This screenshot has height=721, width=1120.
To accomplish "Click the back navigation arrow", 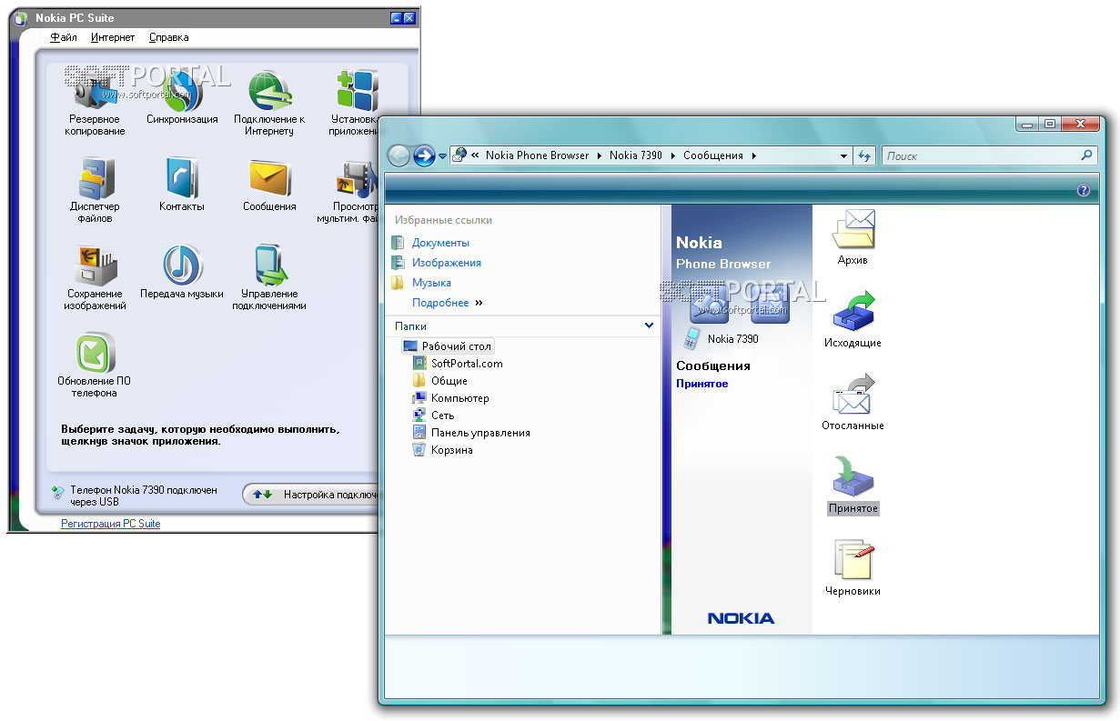I will [399, 155].
